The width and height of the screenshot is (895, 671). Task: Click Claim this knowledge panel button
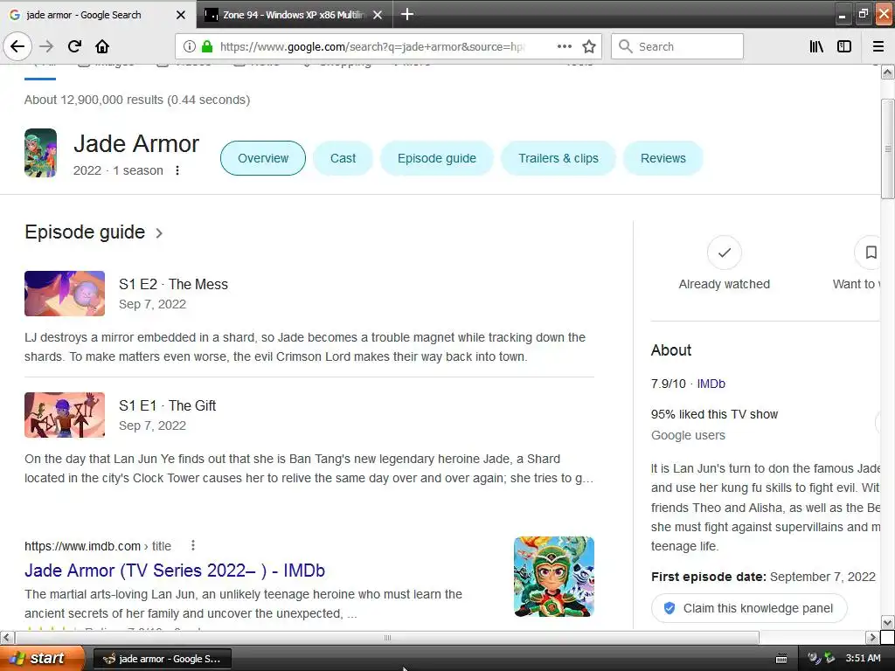coord(749,608)
